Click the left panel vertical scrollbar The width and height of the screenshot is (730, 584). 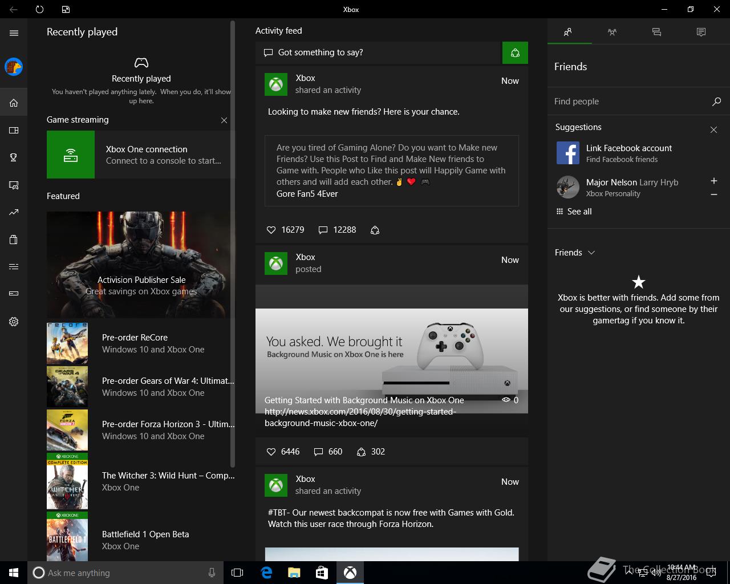coord(232,244)
